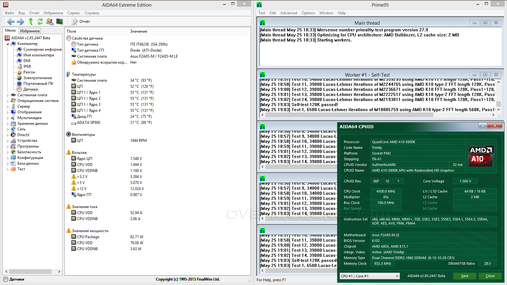Open Электропитание in the Компьютер tree

coord(37,78)
